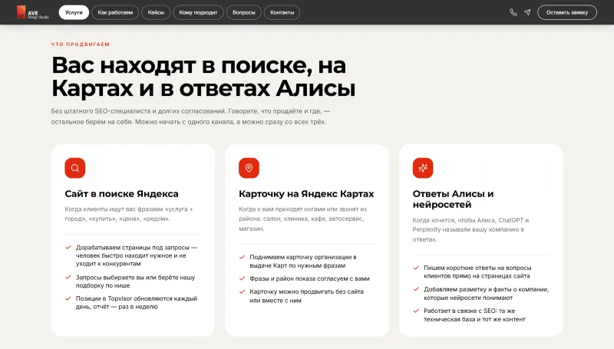The height and width of the screenshot is (349, 614).
Task: Click checkmark beside Фразы и район показа
Action: 242,278
